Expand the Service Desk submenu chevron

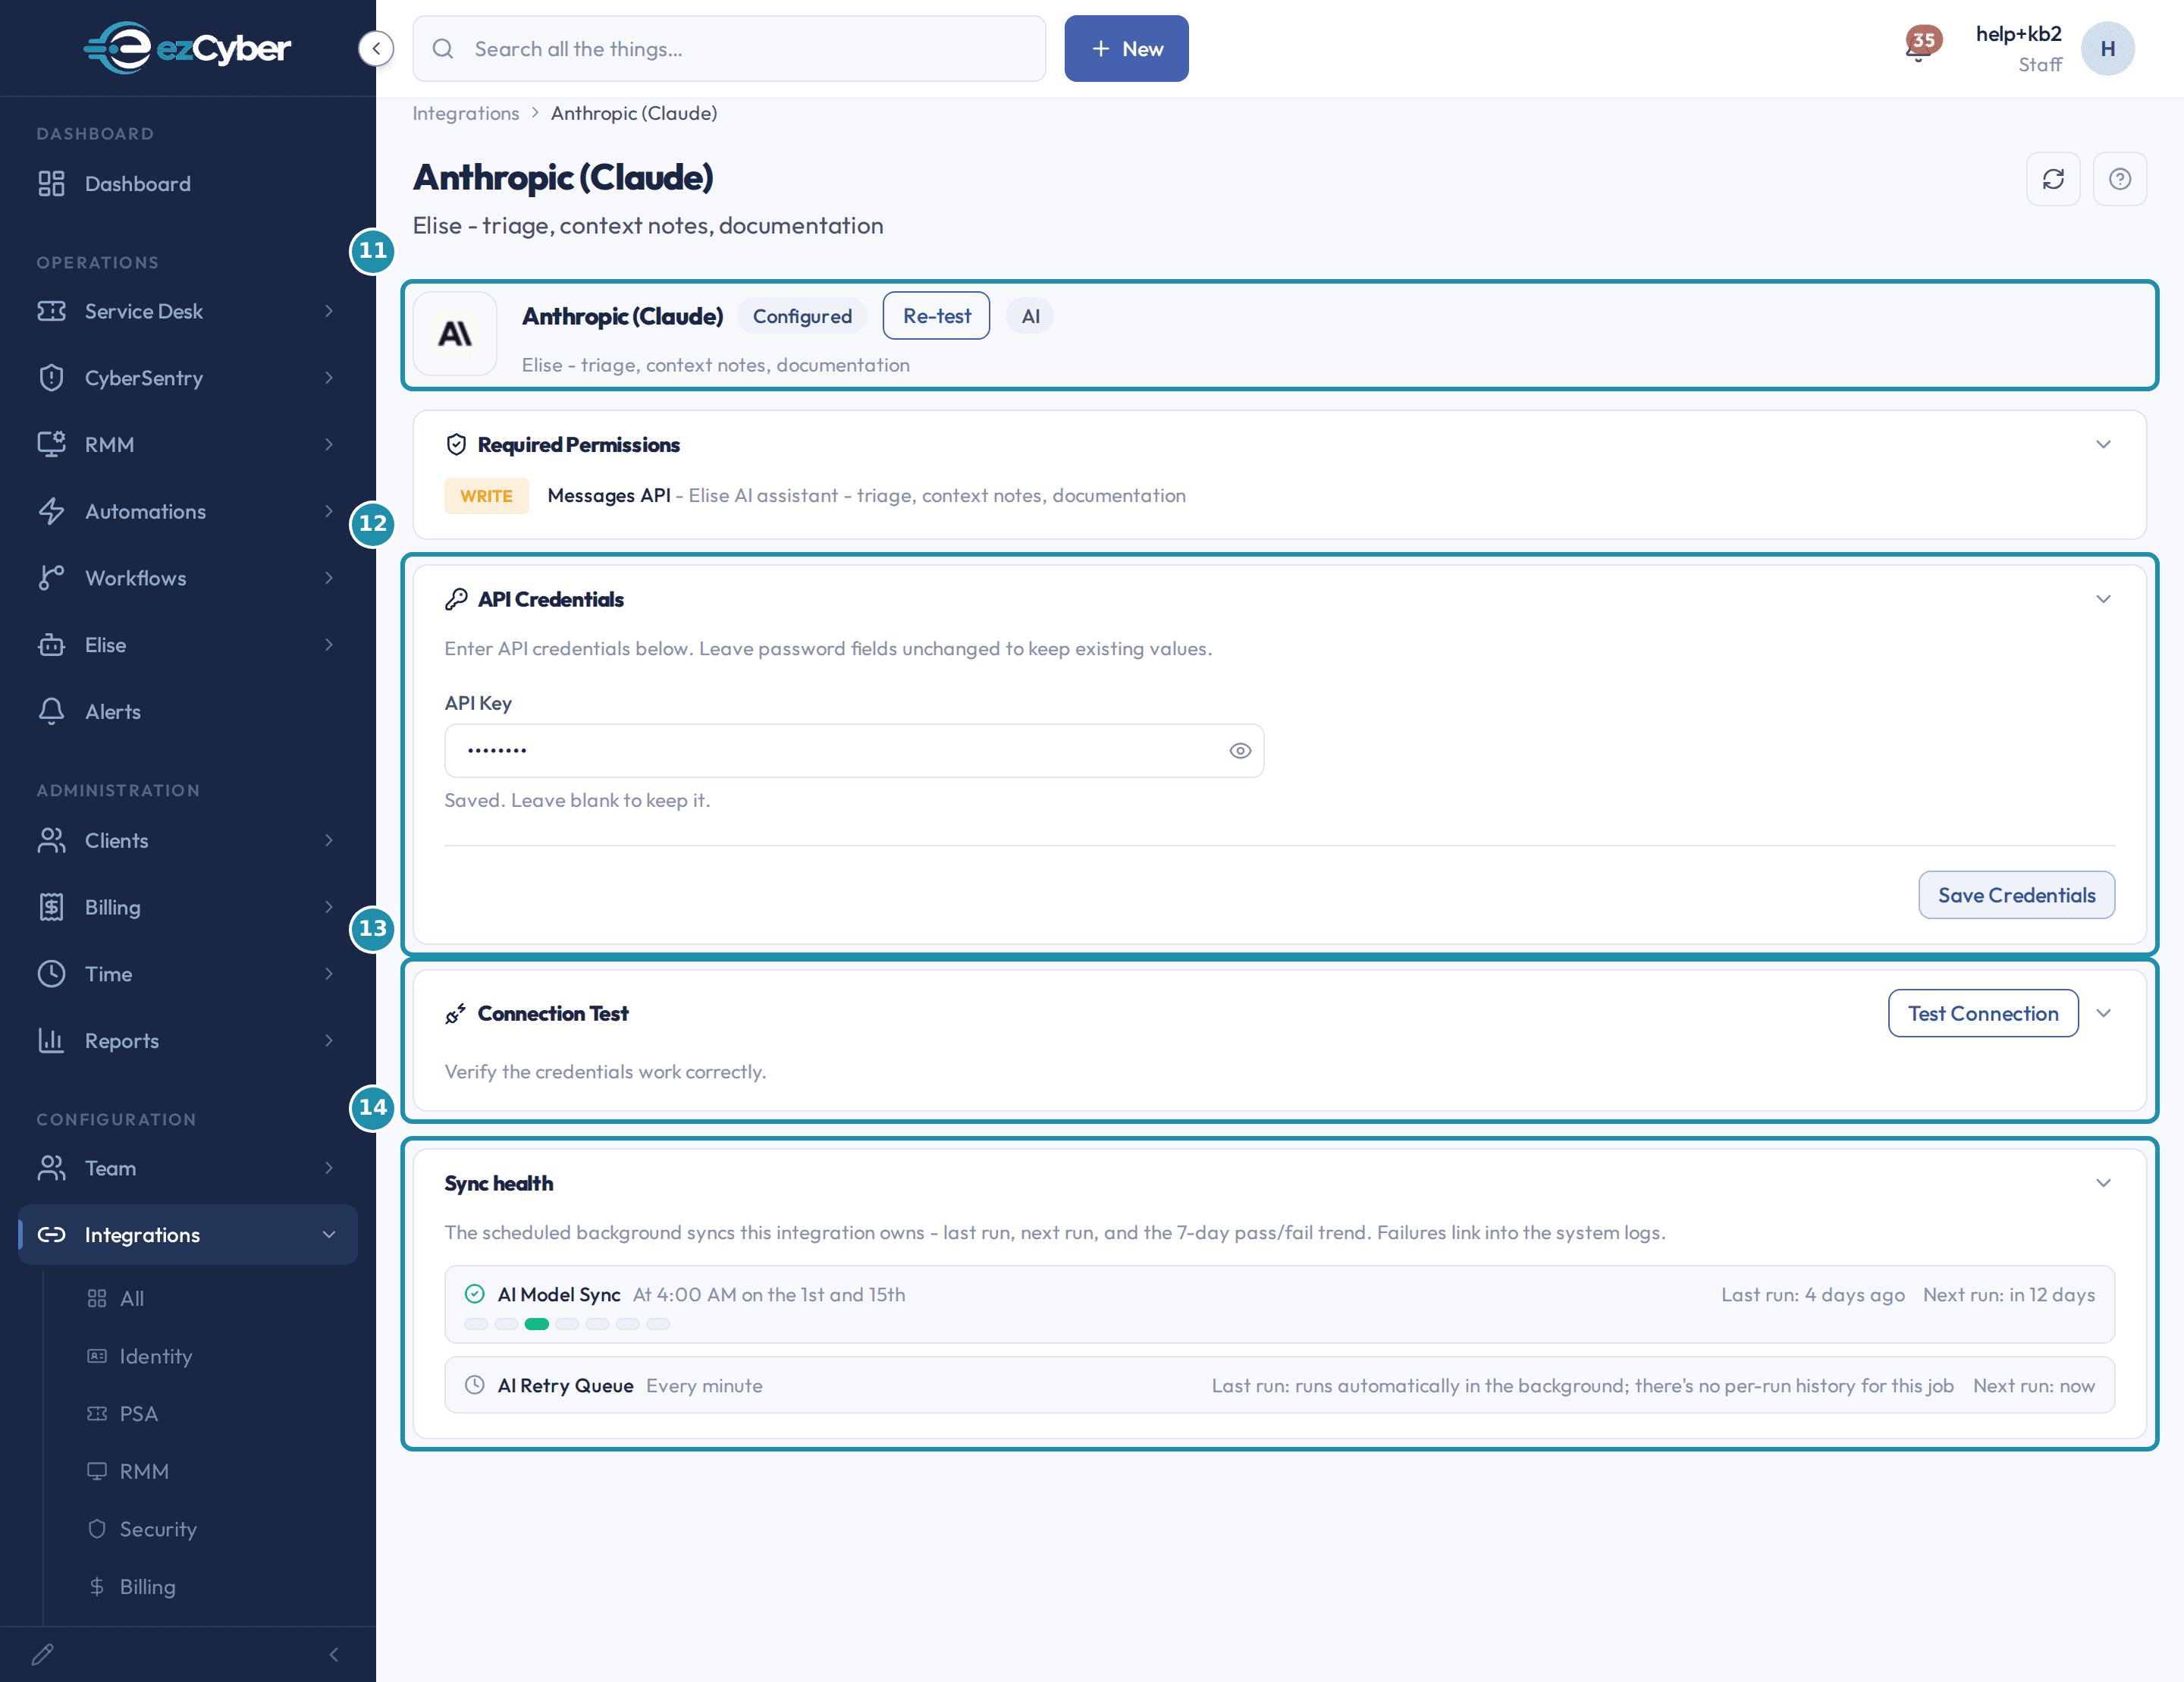coord(329,311)
